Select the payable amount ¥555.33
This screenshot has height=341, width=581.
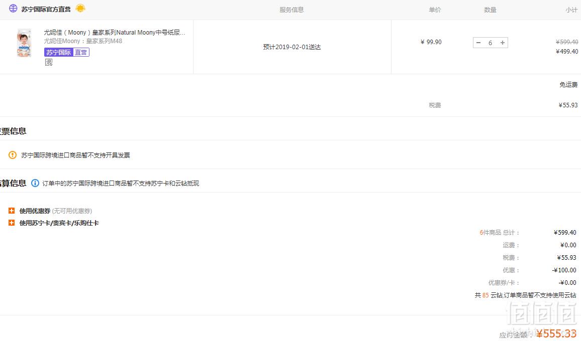pos(556,333)
